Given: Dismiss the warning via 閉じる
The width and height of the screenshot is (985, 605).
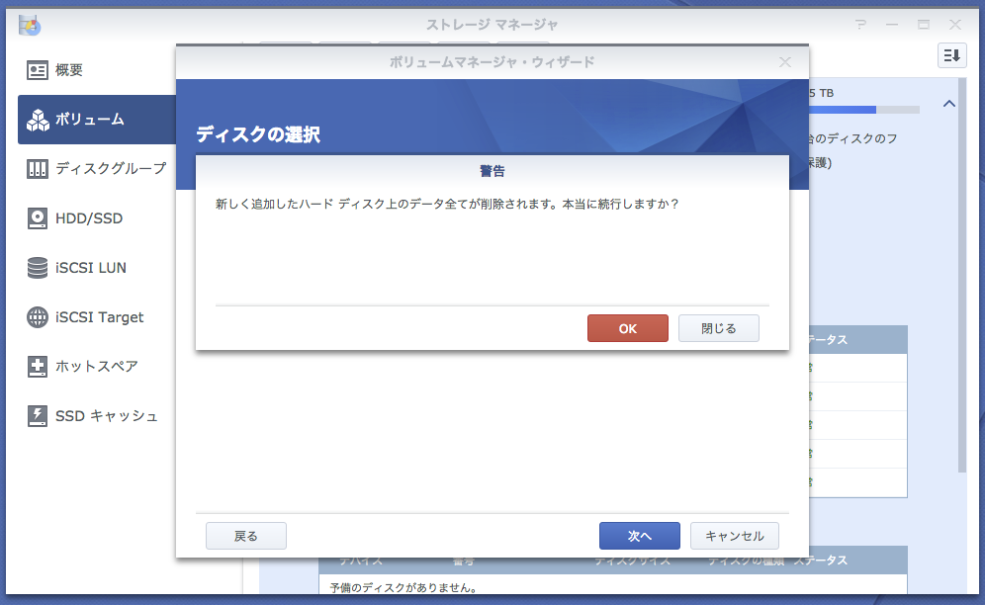Looking at the screenshot, I should coord(718,327).
